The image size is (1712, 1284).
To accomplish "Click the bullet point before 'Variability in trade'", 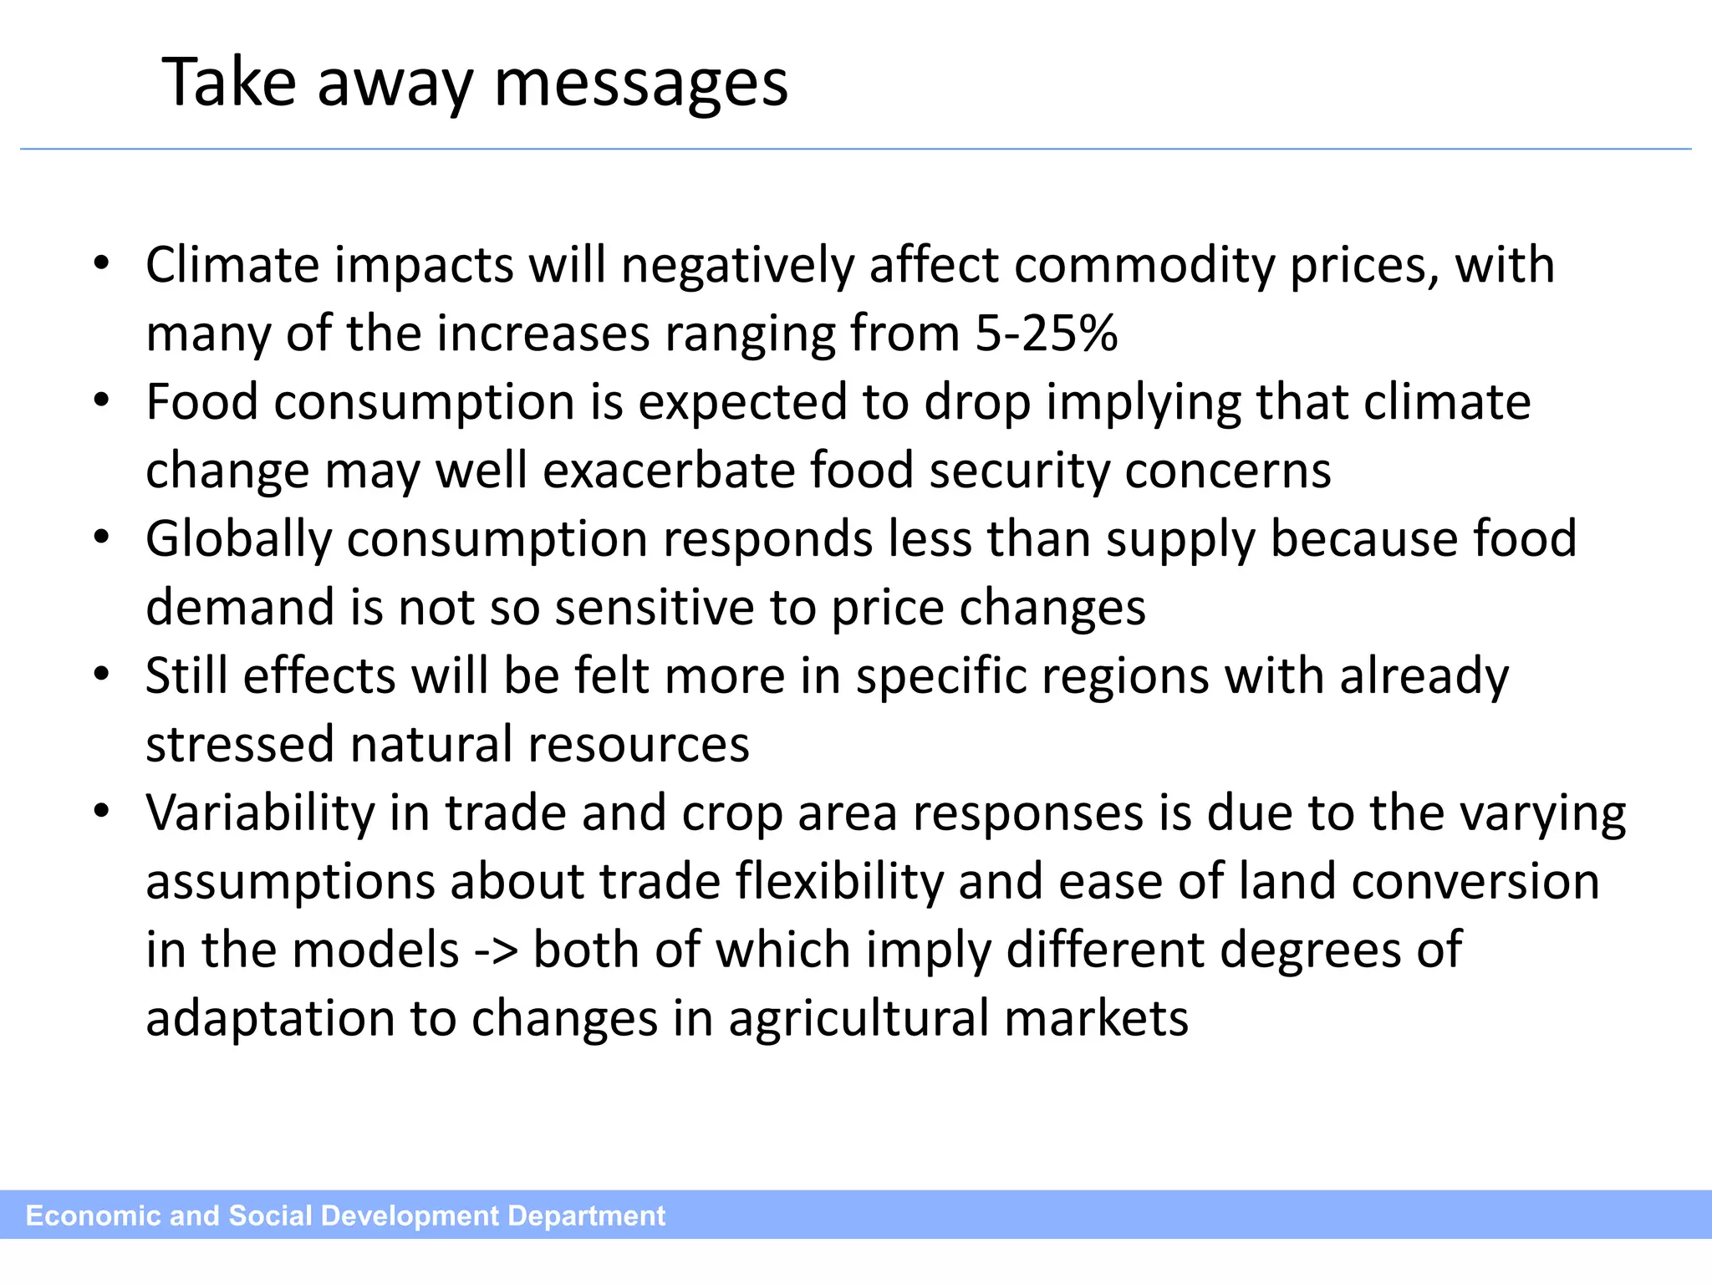I will click(101, 813).
